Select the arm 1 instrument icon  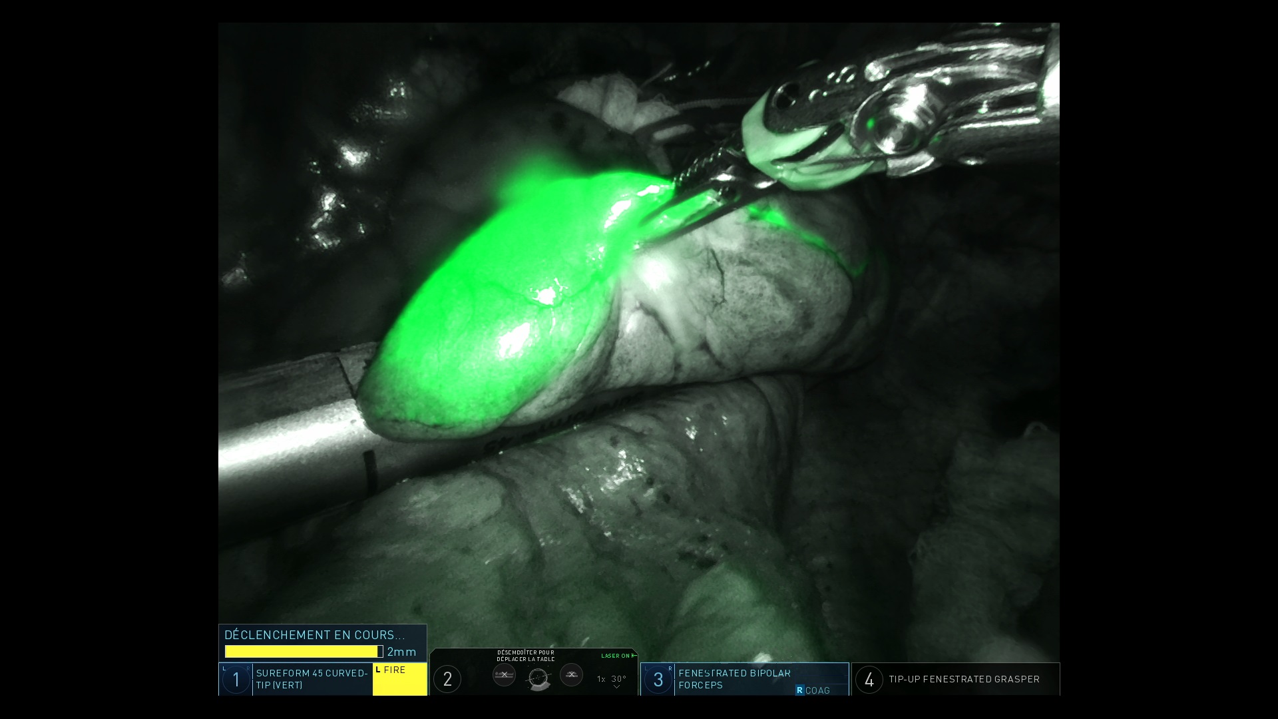235,679
